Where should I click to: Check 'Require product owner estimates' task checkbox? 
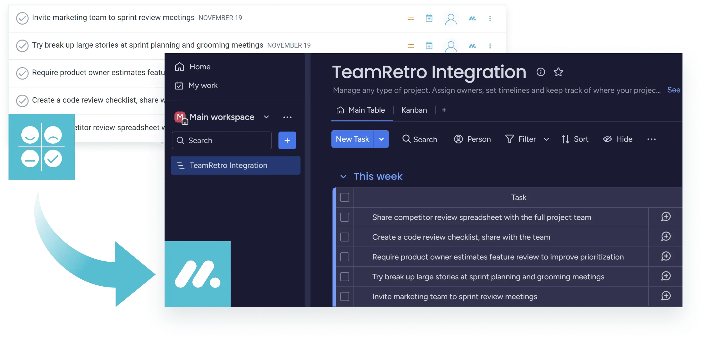(x=345, y=257)
